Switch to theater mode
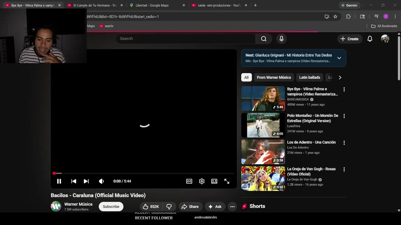Viewport: 401px width, 225px height. click(214, 181)
